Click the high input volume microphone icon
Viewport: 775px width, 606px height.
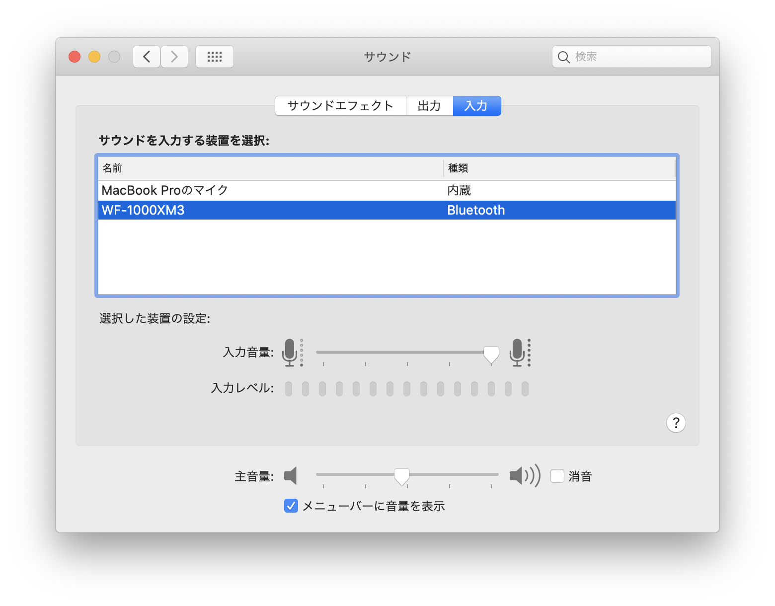(518, 353)
